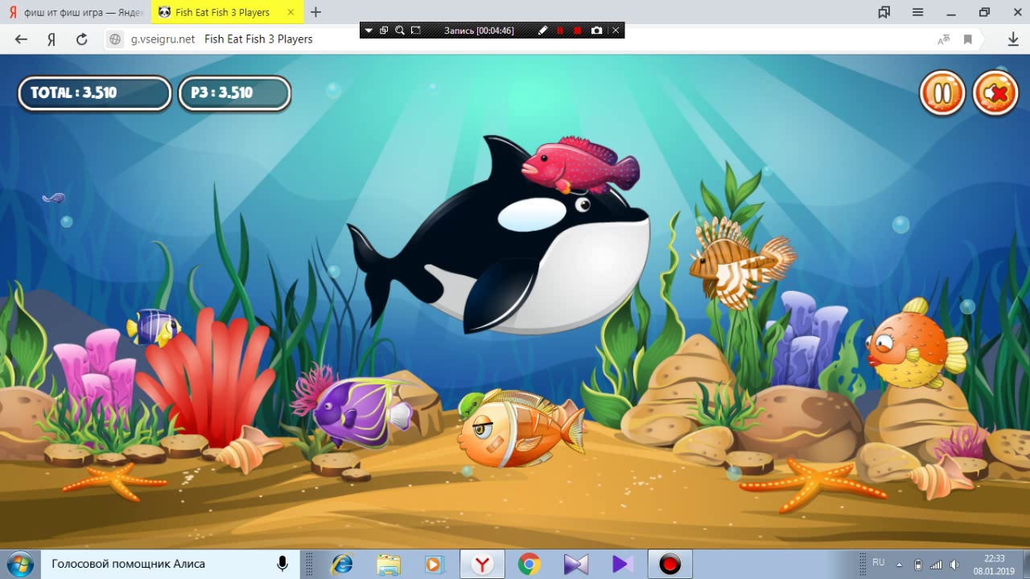
Task: Click the recorder pencil draw tool
Action: 542,31
